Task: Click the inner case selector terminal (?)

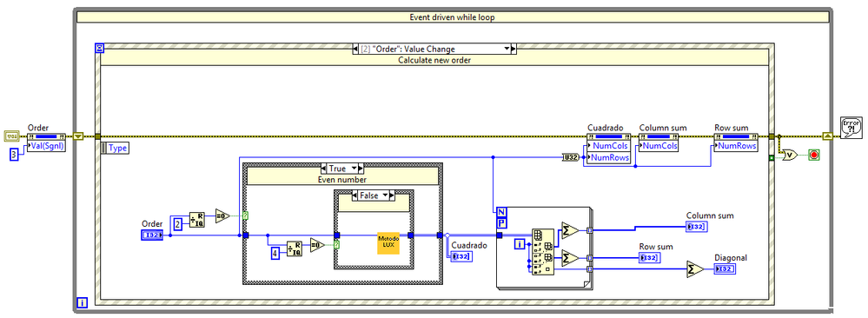Action: (x=336, y=244)
